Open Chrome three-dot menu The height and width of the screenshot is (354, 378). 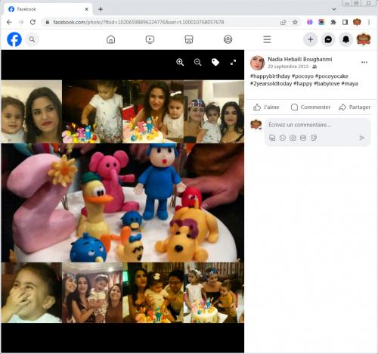click(369, 22)
